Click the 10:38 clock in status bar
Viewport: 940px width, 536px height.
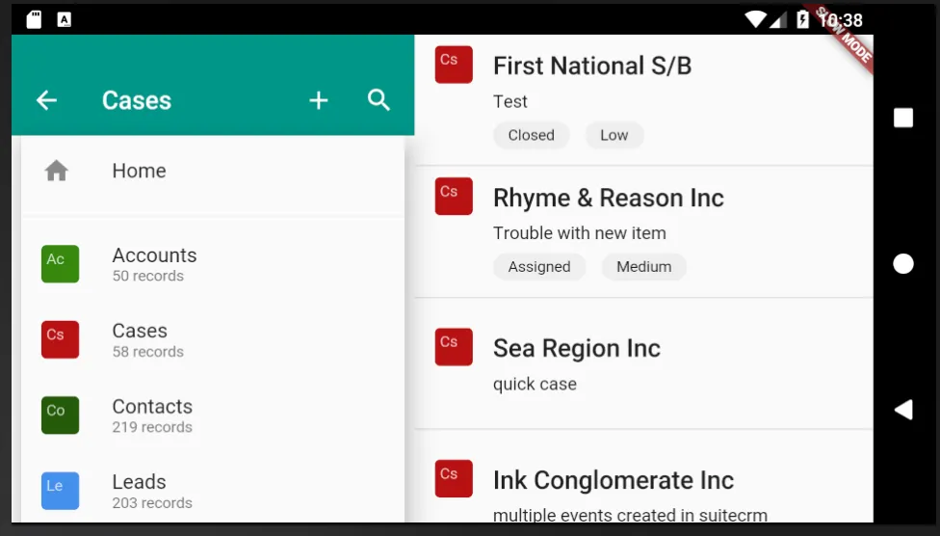click(x=841, y=20)
